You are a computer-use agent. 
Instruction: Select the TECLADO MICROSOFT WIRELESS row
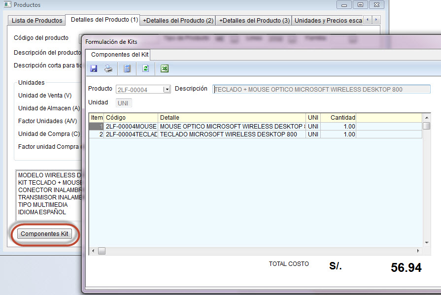click(232, 134)
